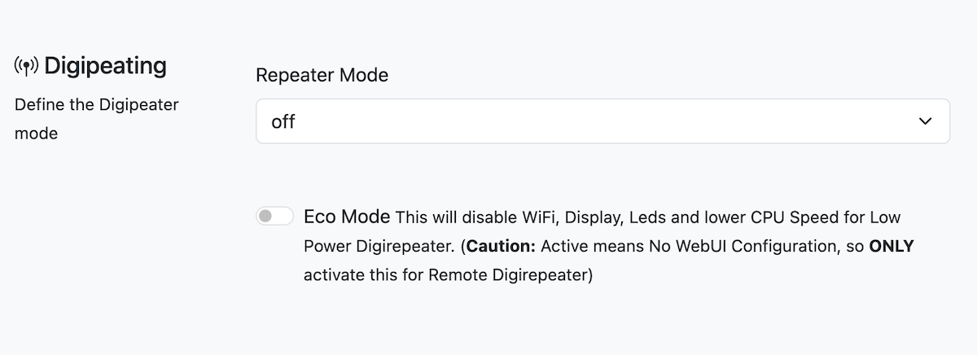Screen dimensions: 977x355
Task: Open the Repeater Mode dropdown
Action: [602, 121]
